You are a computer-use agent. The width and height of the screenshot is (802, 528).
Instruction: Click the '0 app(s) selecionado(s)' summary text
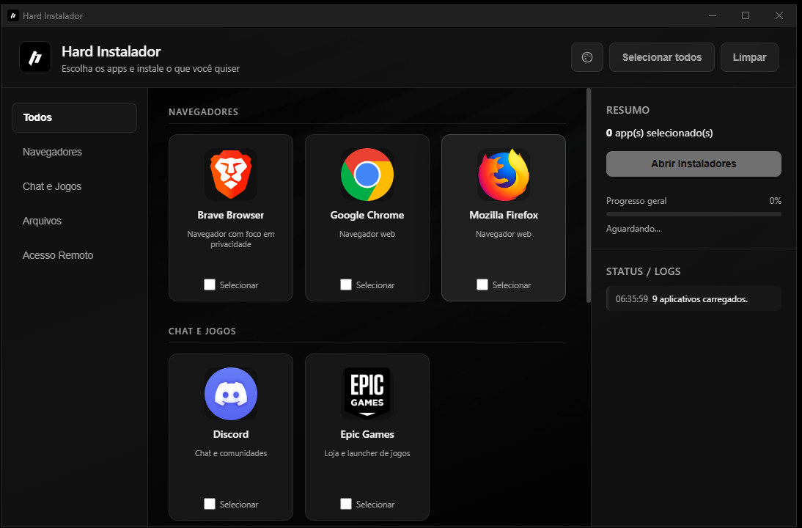click(x=659, y=133)
